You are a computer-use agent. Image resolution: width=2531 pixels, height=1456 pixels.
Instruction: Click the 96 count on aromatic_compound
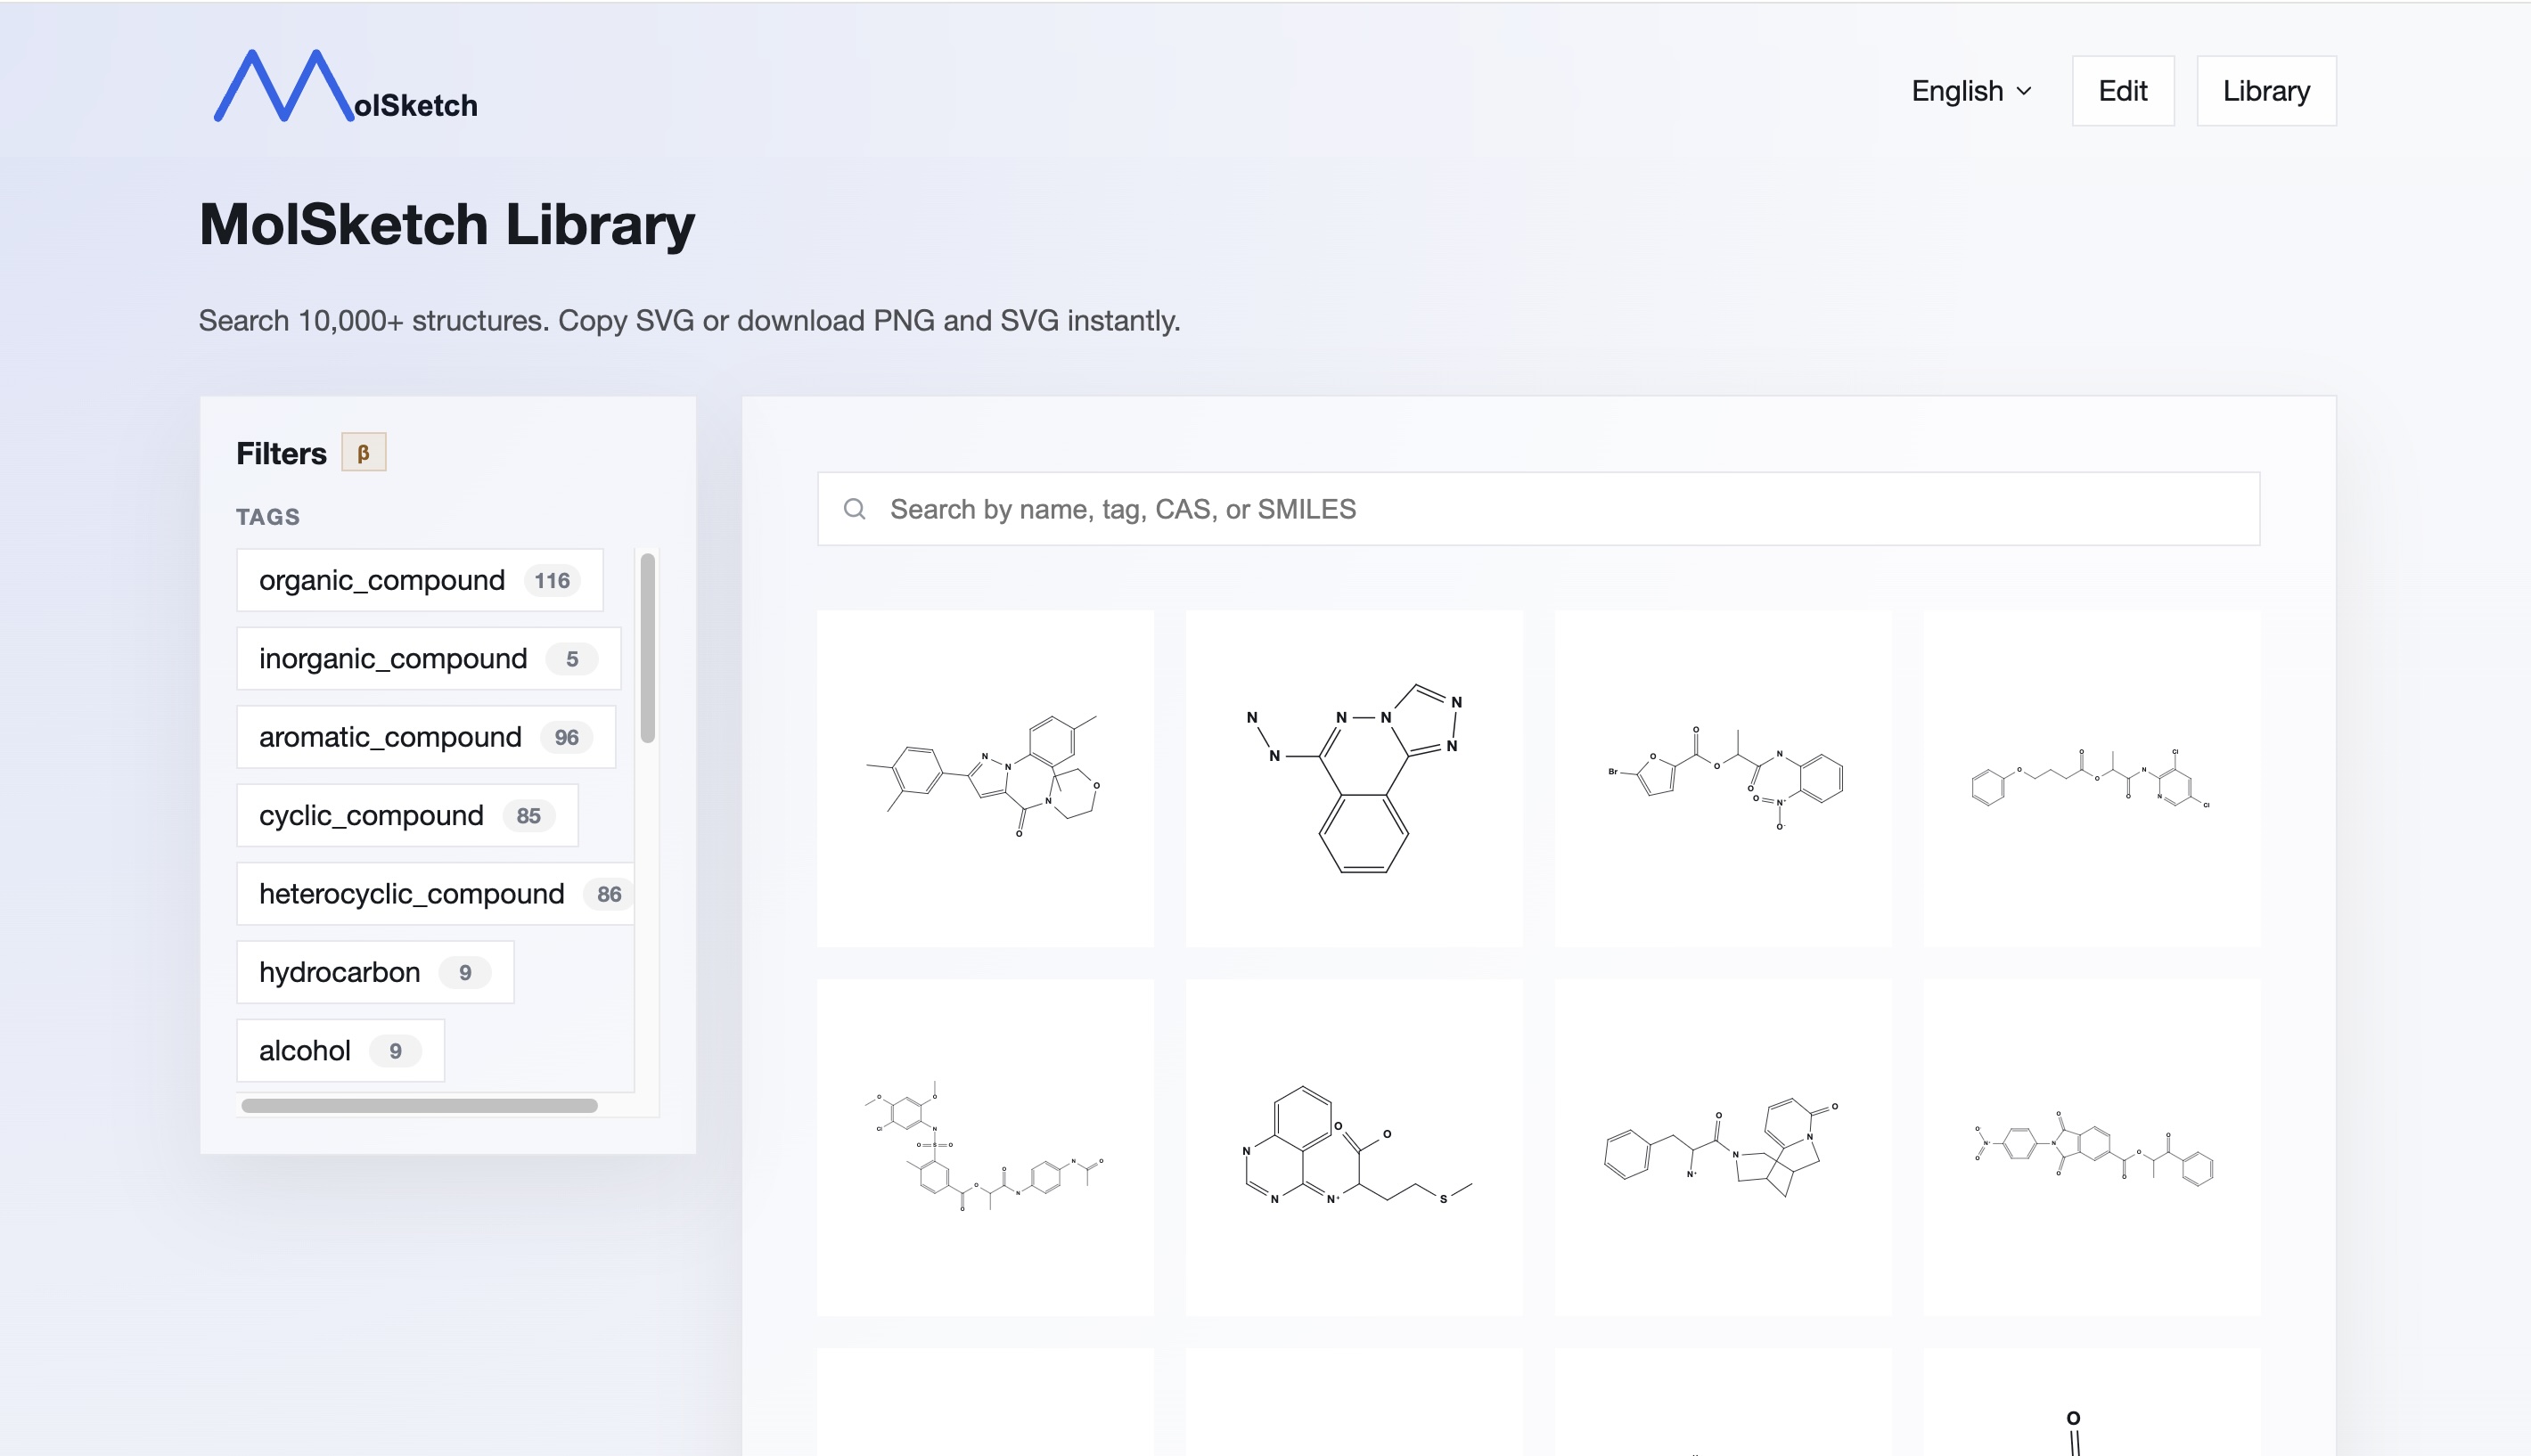coord(567,737)
